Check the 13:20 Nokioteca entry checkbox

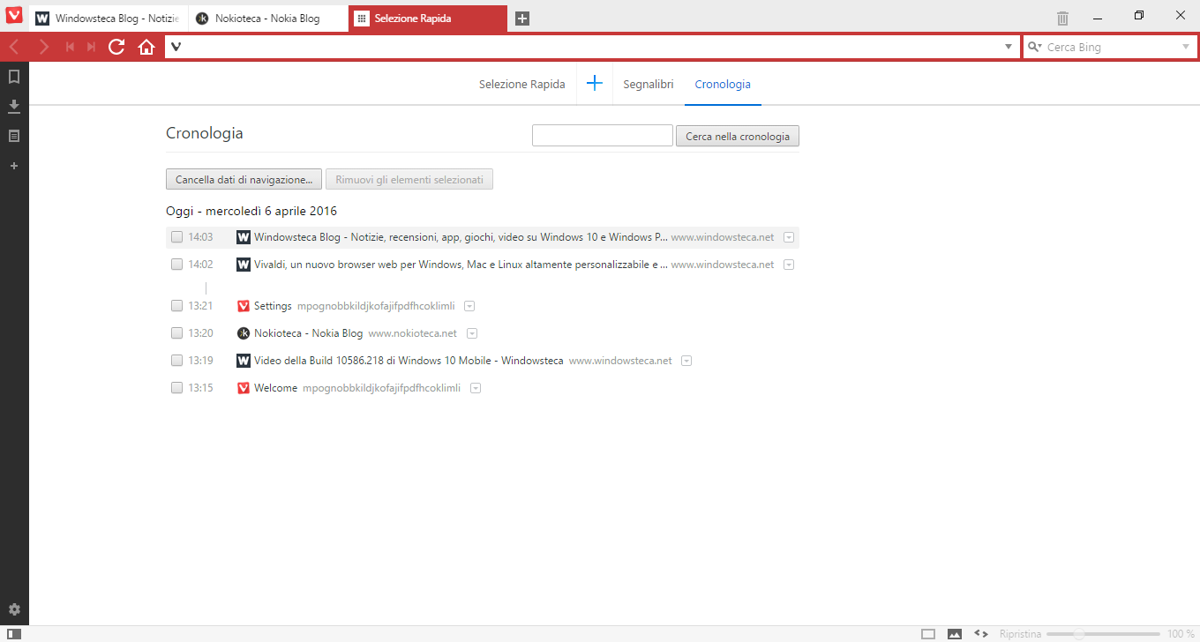[x=177, y=333]
